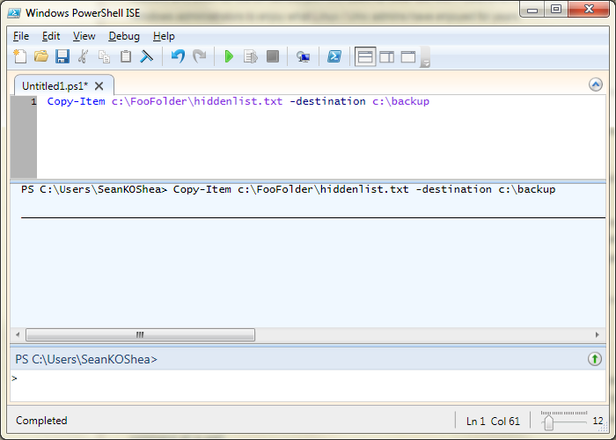Undo the last edit
Viewport: 616px width, 440px height.
pyautogui.click(x=178, y=56)
